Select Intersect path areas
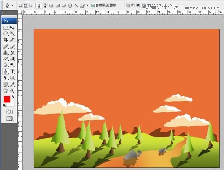 pos(138,5)
